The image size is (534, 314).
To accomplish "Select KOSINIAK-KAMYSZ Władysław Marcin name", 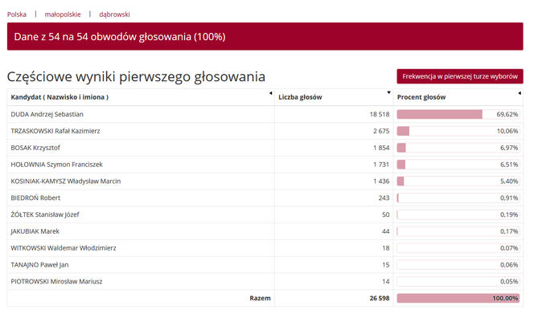I will pyautogui.click(x=66, y=181).
